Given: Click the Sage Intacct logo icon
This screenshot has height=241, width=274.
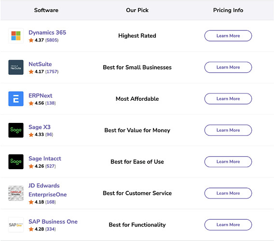Looking at the screenshot, I should tap(16, 161).
